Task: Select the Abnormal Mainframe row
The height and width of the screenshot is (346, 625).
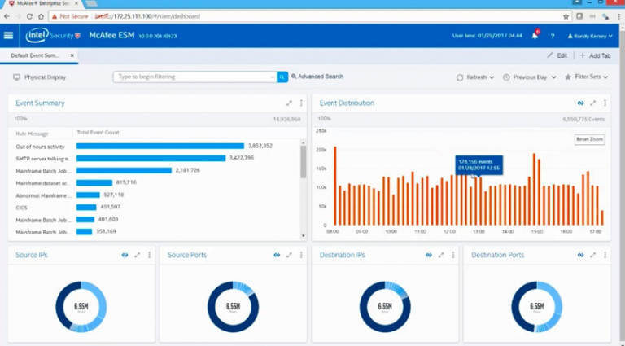Action: click(x=154, y=195)
